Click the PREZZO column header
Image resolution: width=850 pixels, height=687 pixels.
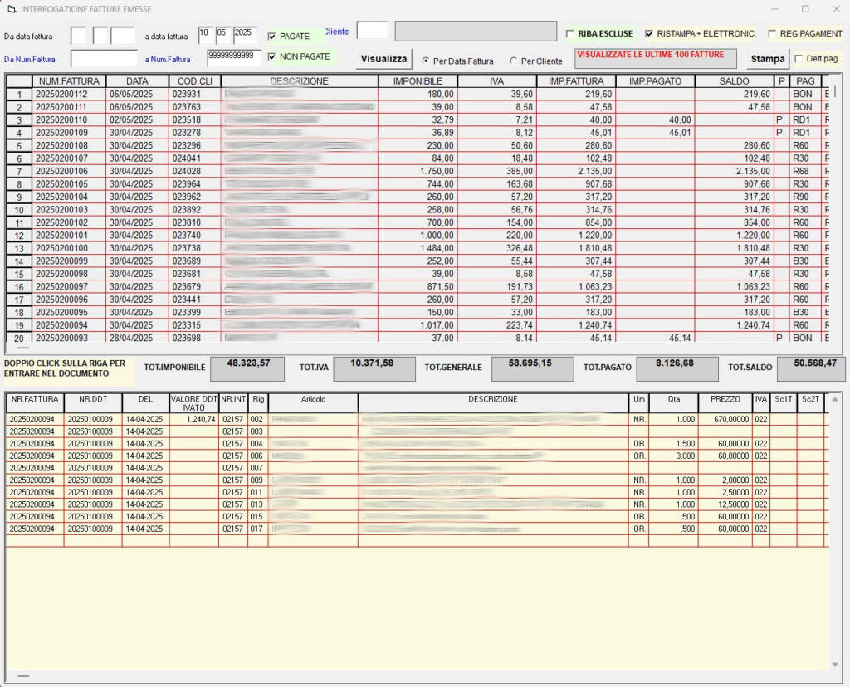point(725,403)
